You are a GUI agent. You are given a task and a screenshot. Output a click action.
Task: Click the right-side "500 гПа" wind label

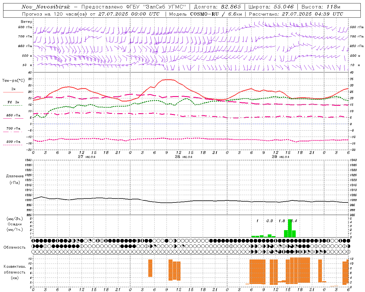[x=357, y=27]
